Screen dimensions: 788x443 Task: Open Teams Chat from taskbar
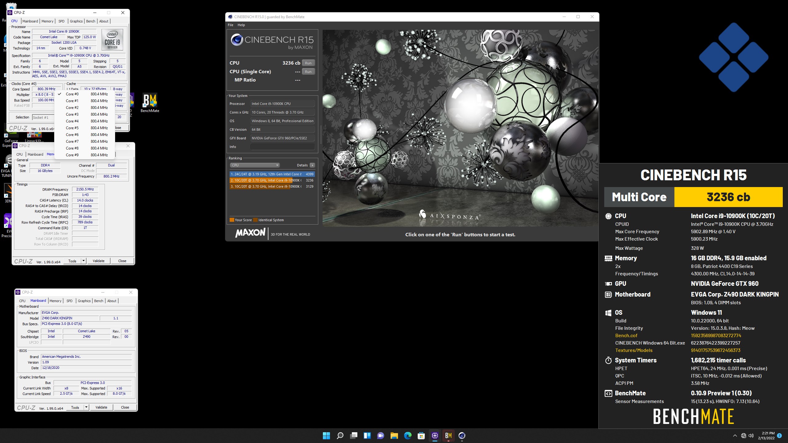pyautogui.click(x=381, y=436)
